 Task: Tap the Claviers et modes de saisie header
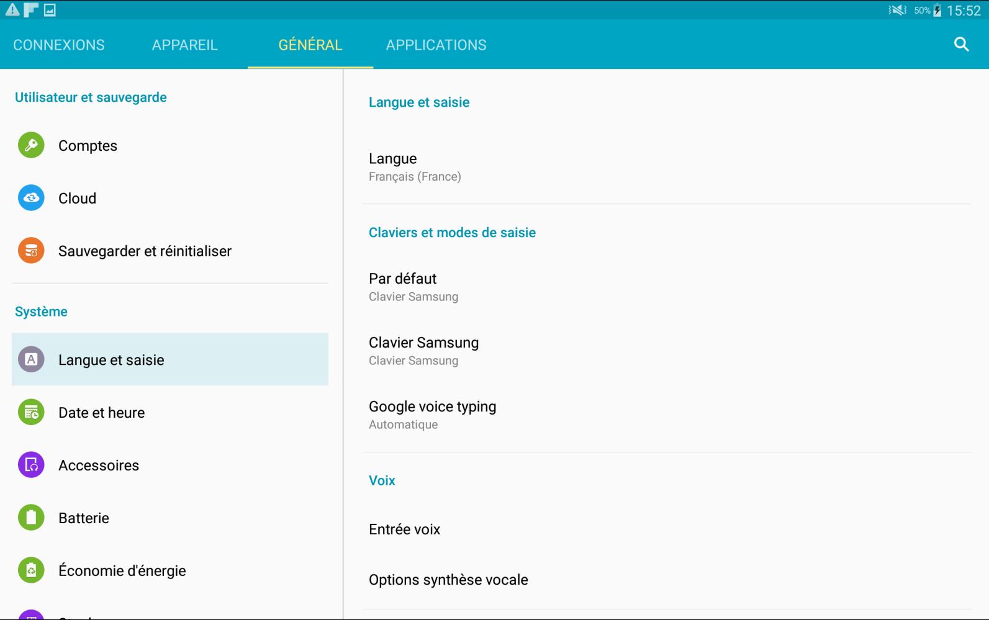coord(452,233)
